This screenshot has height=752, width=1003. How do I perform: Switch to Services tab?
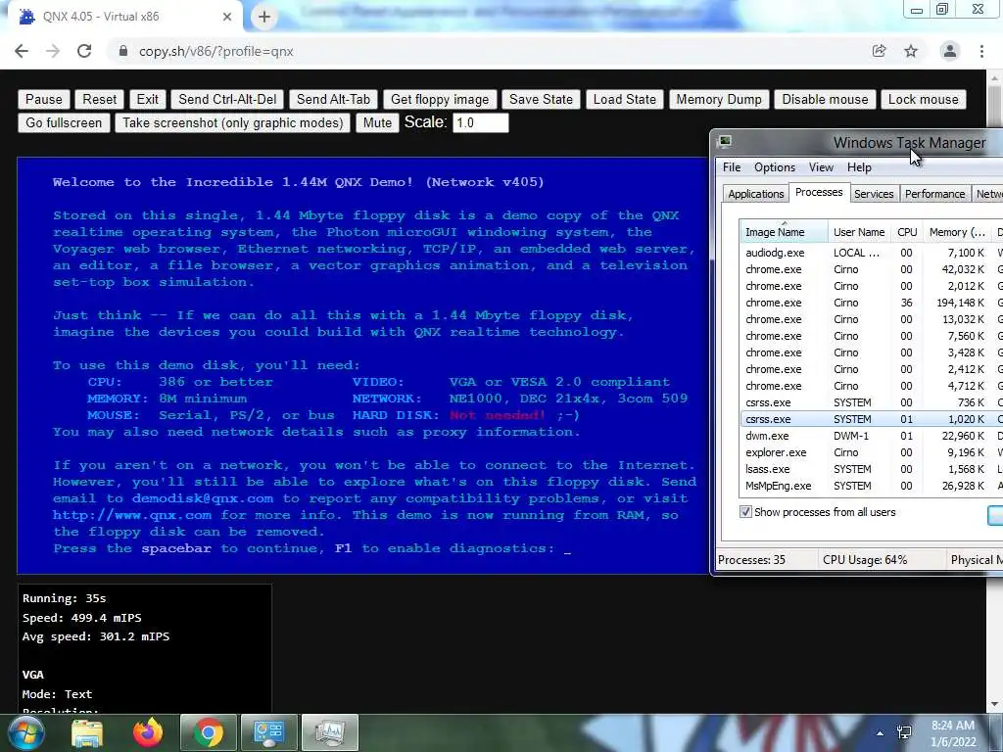(874, 194)
